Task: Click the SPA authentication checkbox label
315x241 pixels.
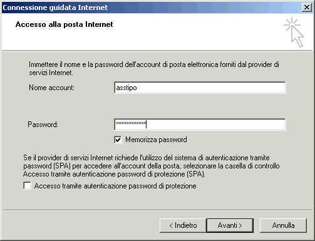Action: [115, 186]
